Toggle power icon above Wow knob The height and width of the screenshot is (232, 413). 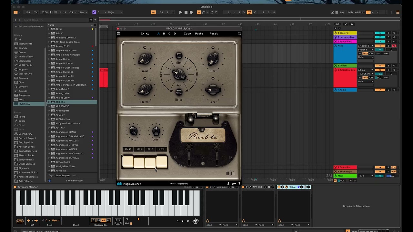pos(145,48)
